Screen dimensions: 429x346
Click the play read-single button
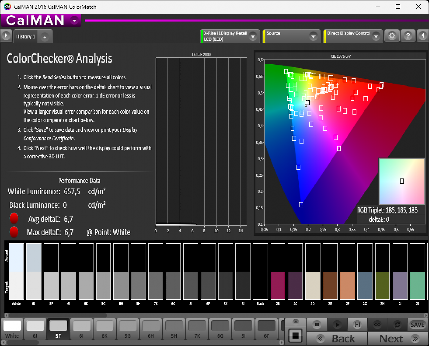(337, 325)
